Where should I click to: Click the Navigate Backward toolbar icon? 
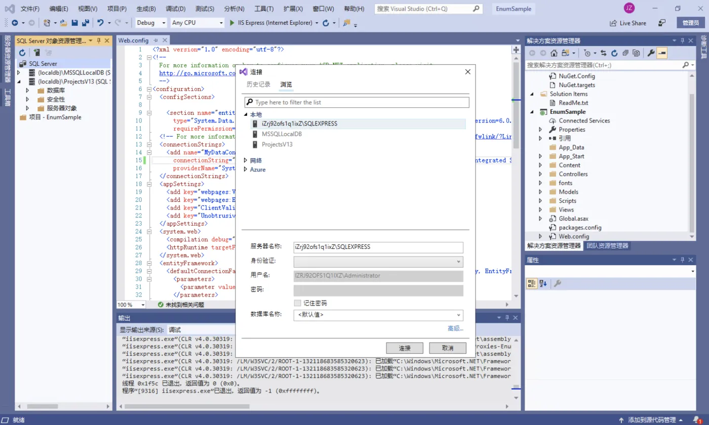pos(14,23)
